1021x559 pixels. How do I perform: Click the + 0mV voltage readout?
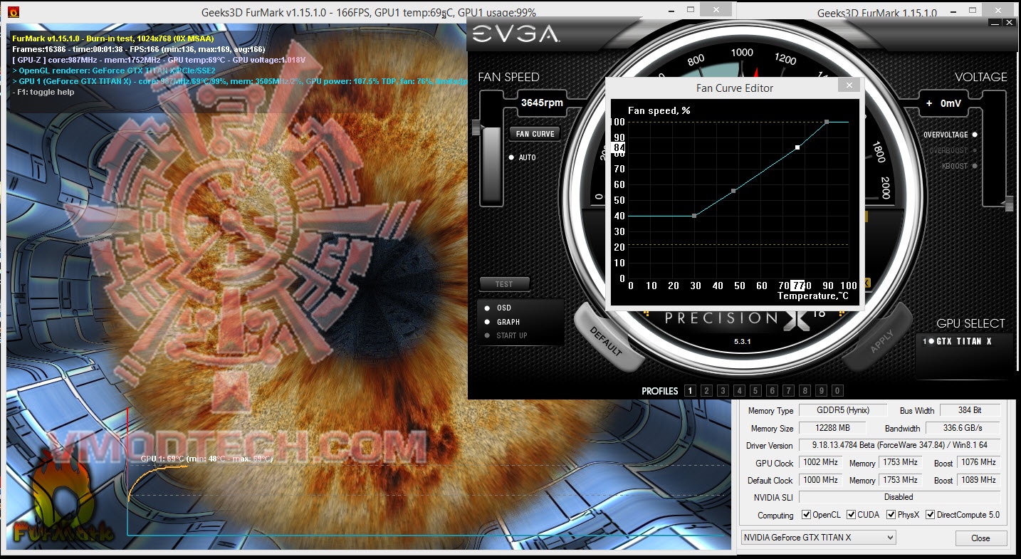[x=944, y=103]
